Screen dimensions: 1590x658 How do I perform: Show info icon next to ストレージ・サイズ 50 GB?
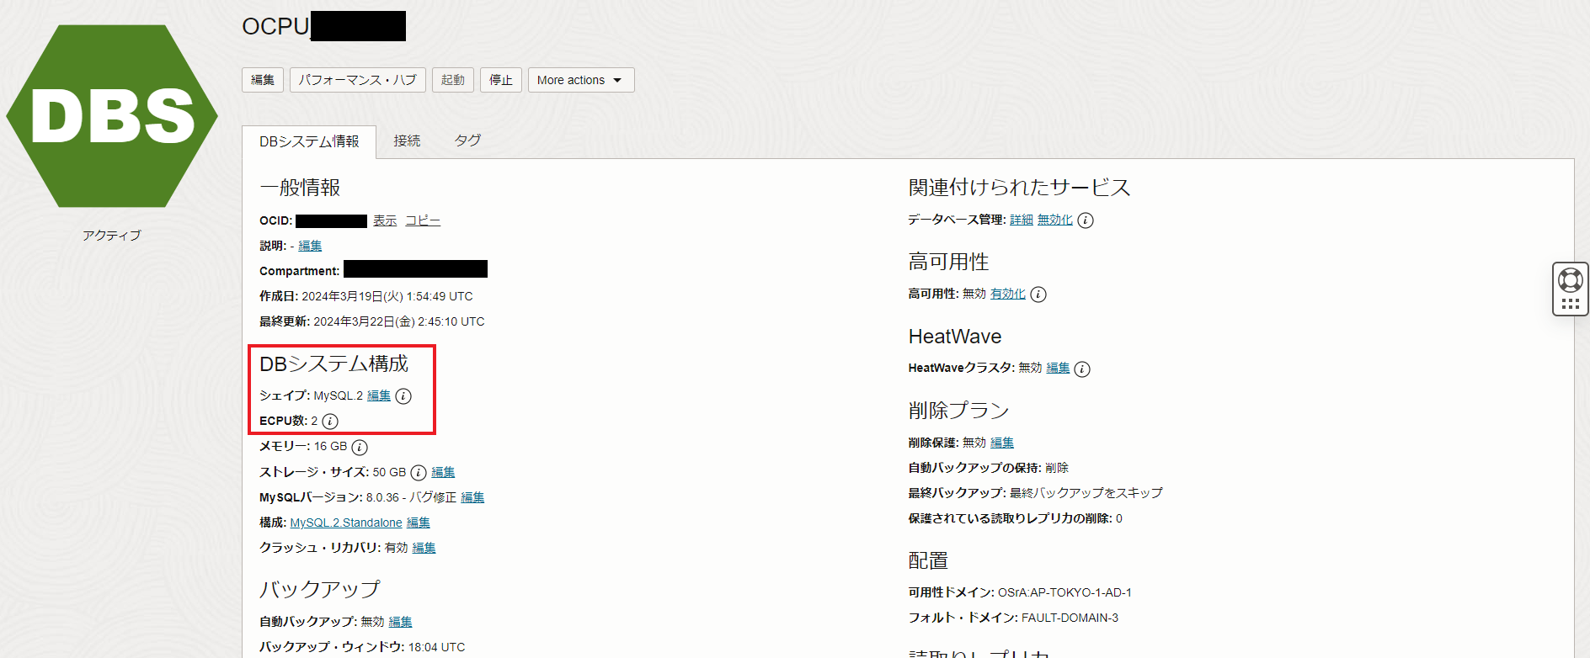(419, 473)
